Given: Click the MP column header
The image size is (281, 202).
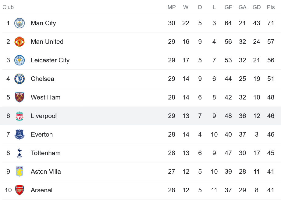Looking at the screenshot, I should 172,7.
